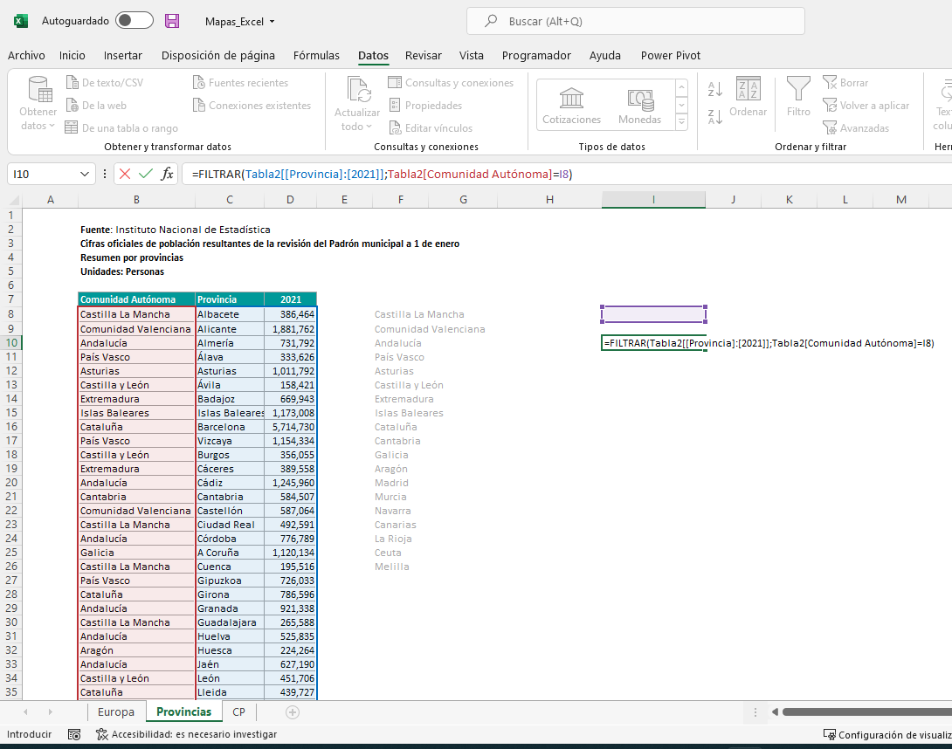Open the Name Box dropdown arrow

85,174
